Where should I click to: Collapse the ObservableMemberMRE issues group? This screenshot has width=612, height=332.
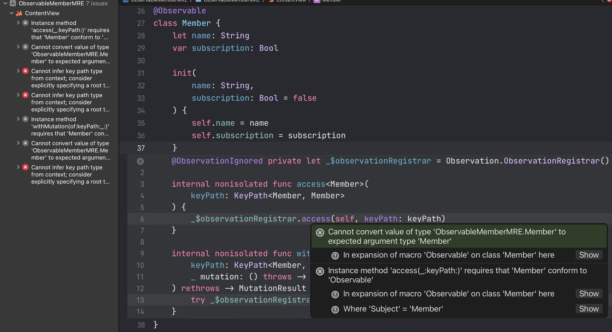[5, 3]
